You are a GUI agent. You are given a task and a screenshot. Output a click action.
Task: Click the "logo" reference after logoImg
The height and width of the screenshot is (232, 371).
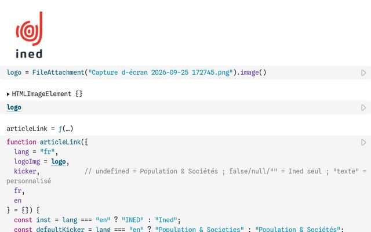point(59,161)
